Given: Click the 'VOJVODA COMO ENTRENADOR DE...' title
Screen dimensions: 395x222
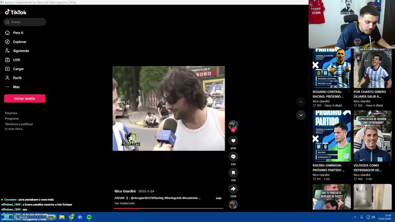Looking at the screenshot, I should [x=368, y=168].
